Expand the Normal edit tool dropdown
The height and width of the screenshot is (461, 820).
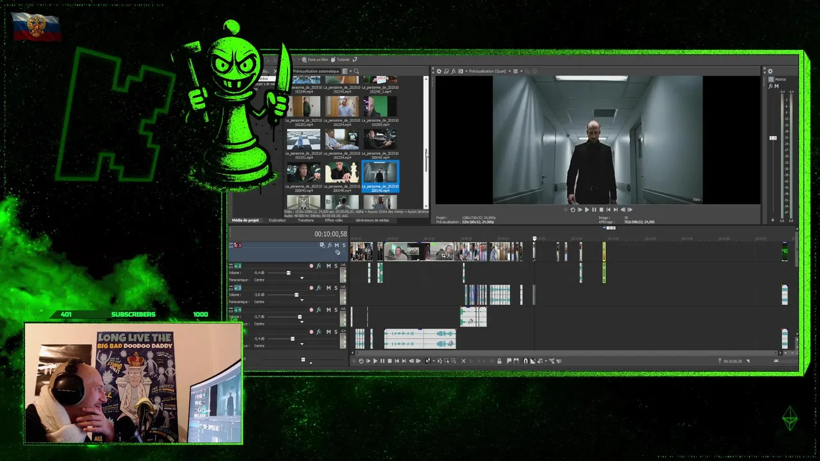[x=434, y=361]
